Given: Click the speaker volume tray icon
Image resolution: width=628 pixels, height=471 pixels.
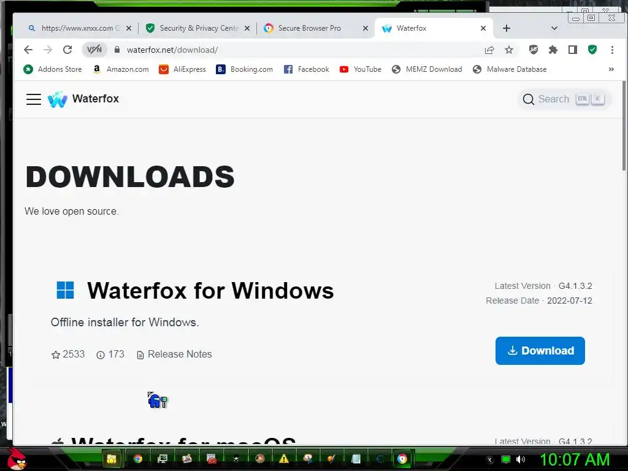Looking at the screenshot, I should (521, 459).
